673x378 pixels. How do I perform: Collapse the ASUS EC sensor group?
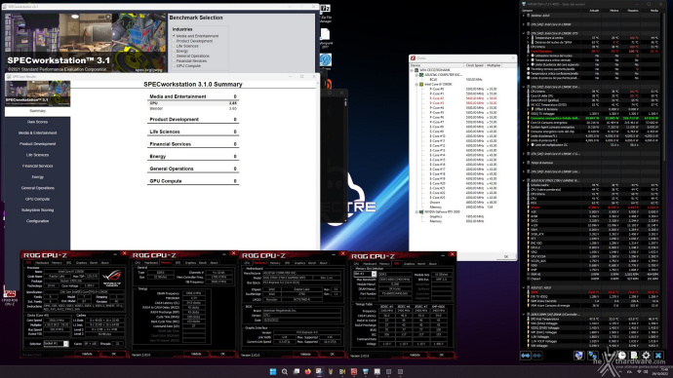click(x=524, y=287)
